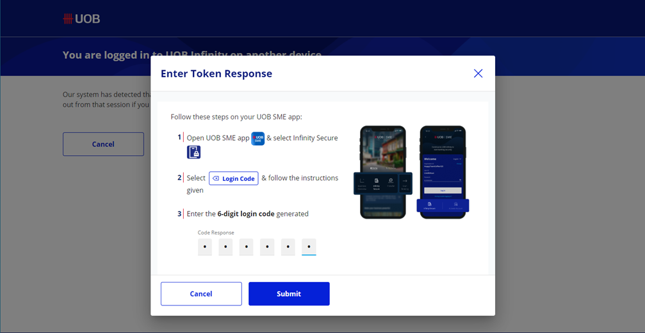Image resolution: width=645 pixels, height=333 pixels.
Task: Click Transfer icon on left phone illustration
Action: point(391,183)
